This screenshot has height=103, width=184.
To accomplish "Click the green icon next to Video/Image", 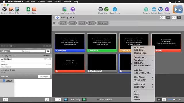I will tap(84, 100).
